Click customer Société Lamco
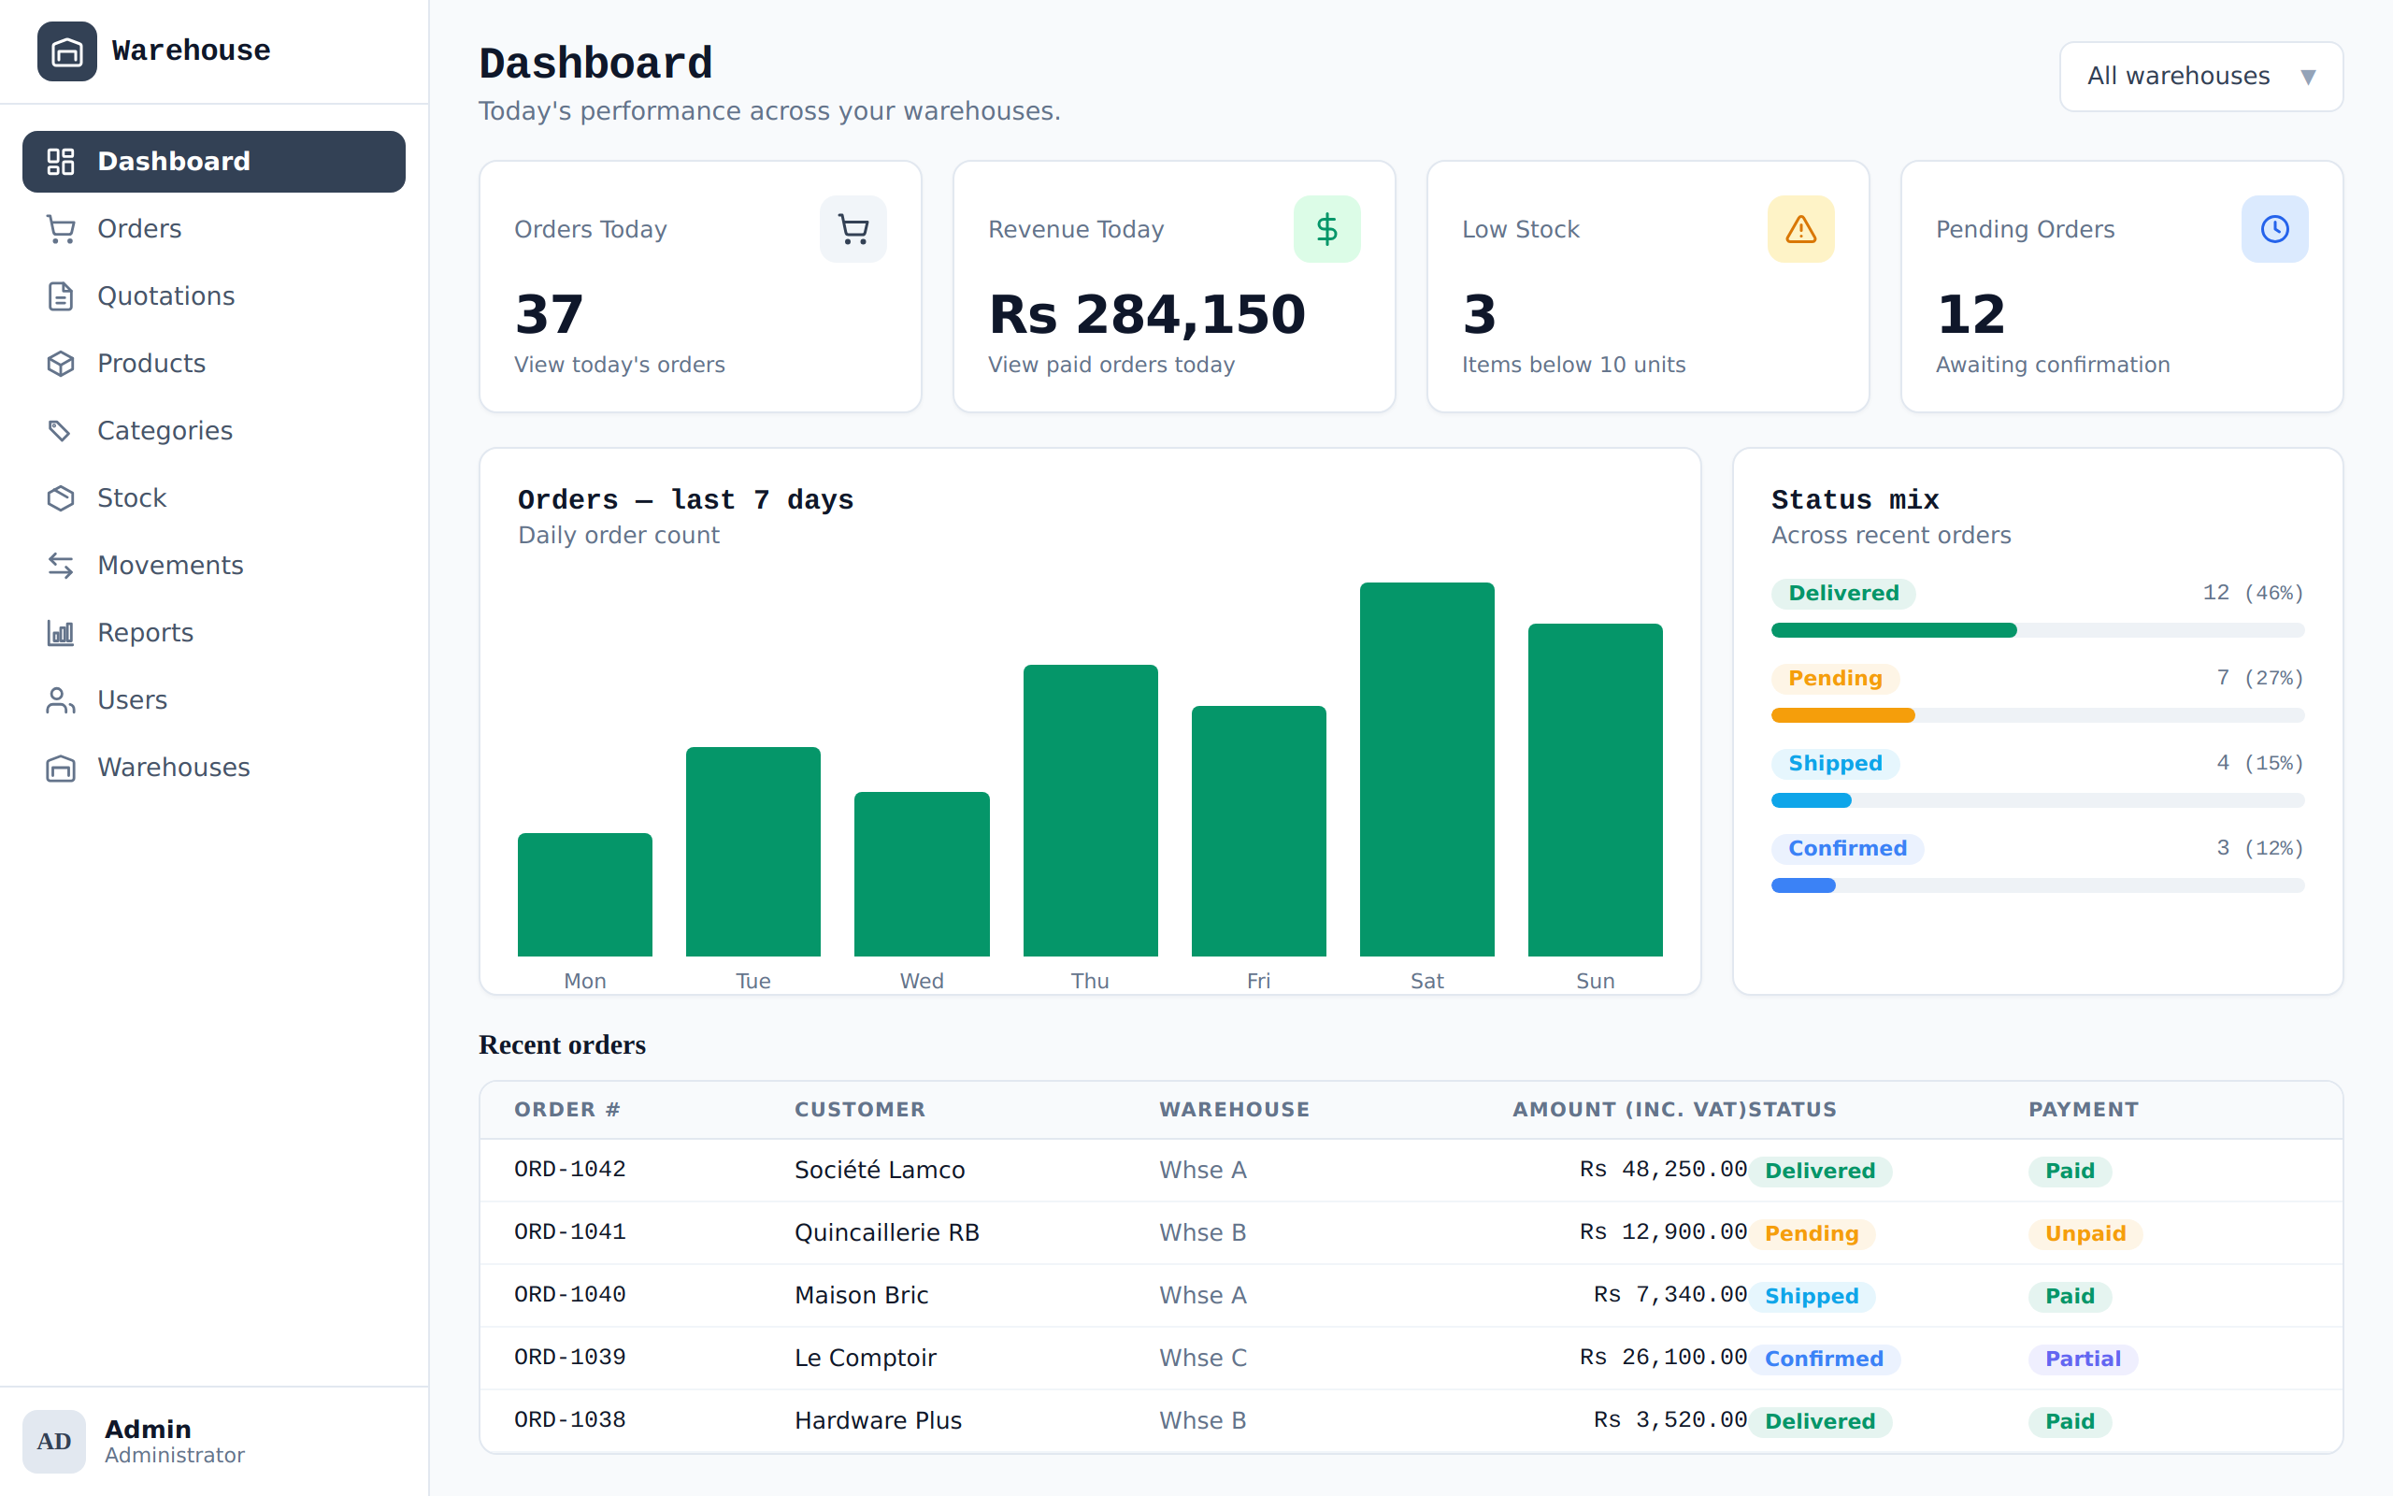 879,1170
